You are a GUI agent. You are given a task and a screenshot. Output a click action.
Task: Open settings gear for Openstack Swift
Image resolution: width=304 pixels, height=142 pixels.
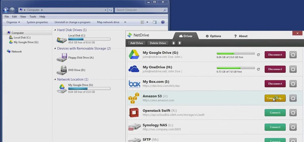pyautogui.click(x=293, y=113)
